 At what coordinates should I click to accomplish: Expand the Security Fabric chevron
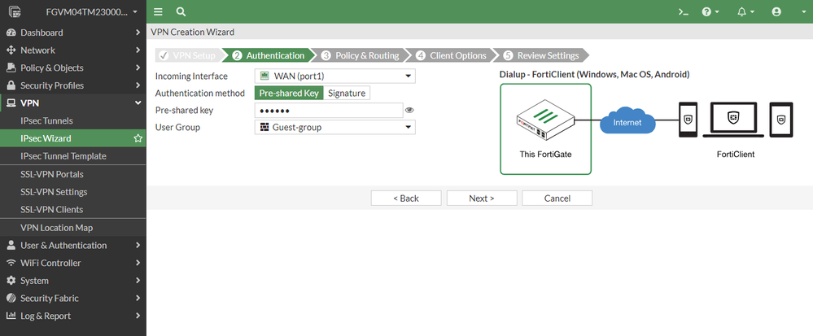coord(138,298)
